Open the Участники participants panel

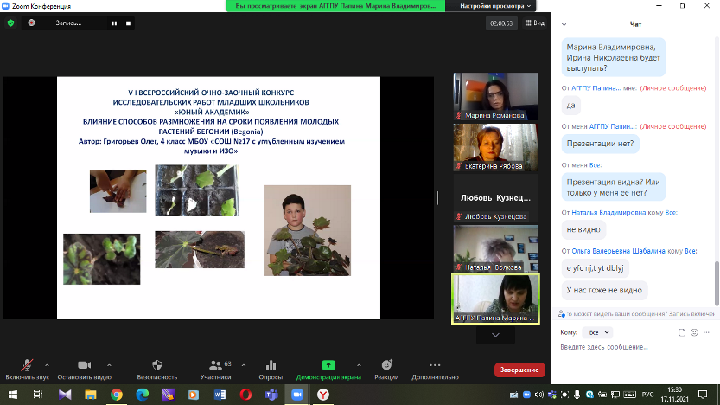pyautogui.click(x=214, y=366)
